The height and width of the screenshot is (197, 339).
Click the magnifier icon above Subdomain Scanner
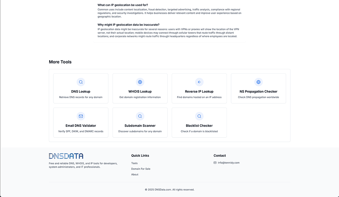tap(140, 116)
